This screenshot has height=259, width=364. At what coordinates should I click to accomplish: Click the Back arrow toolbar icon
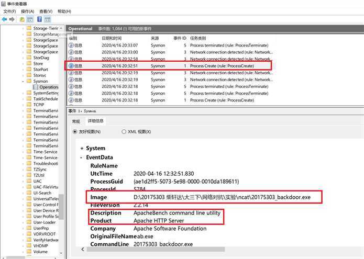[4, 19]
